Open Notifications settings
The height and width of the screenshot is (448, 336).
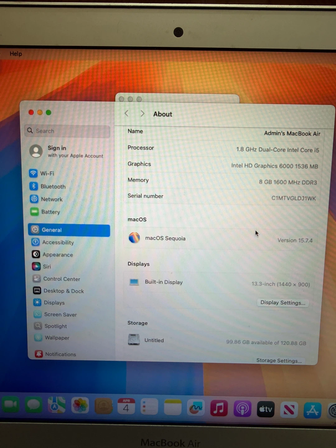click(56, 354)
